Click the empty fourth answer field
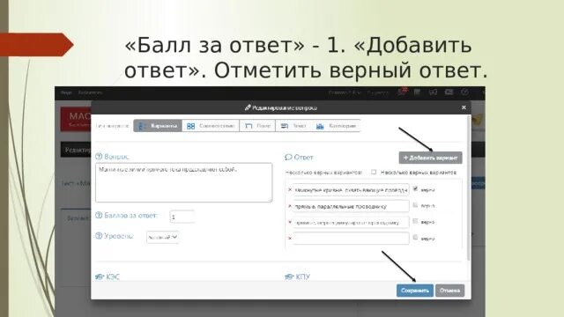 [x=351, y=238]
